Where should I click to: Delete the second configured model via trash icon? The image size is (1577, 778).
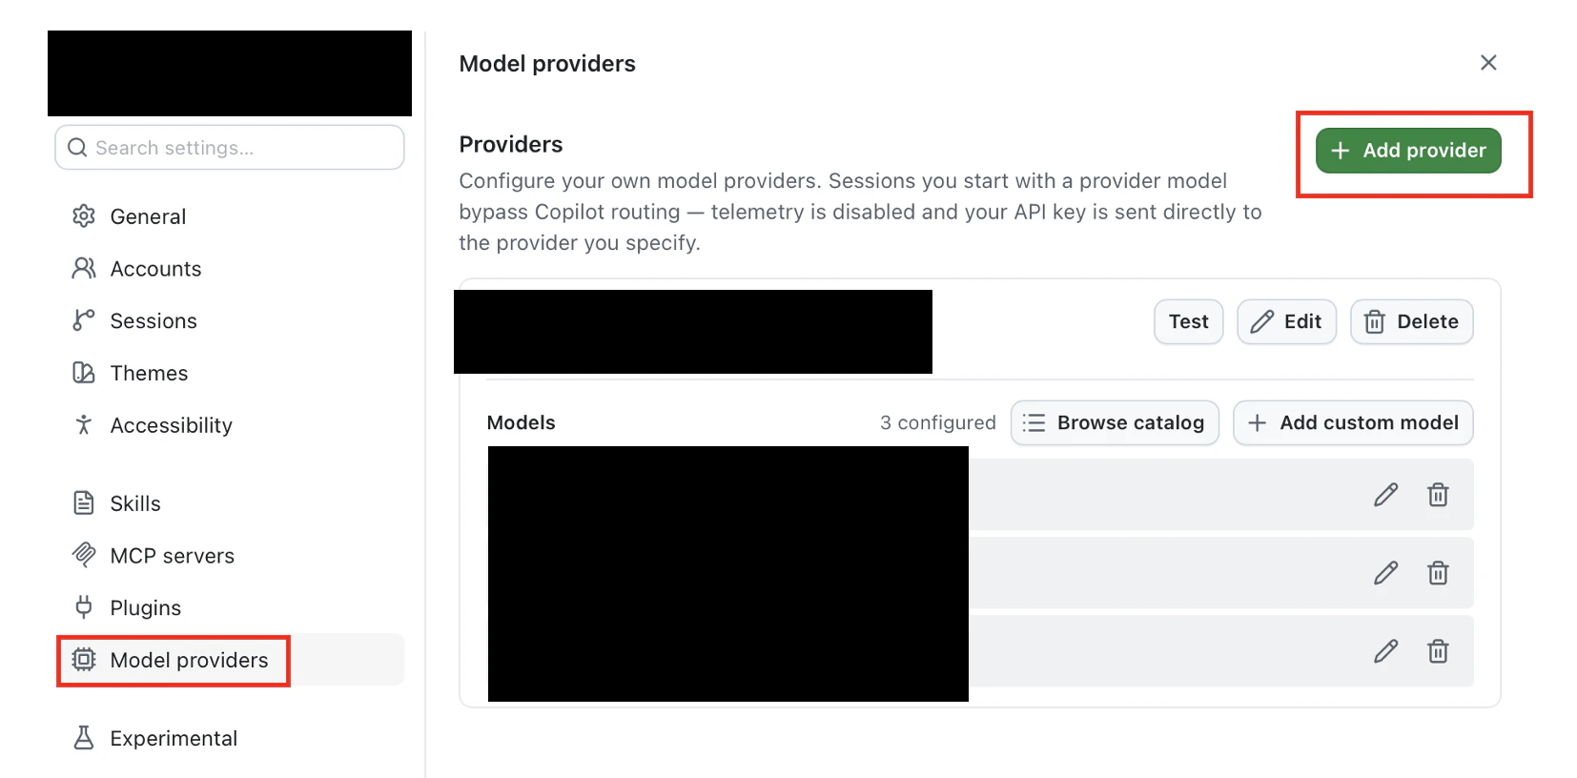[x=1438, y=573]
